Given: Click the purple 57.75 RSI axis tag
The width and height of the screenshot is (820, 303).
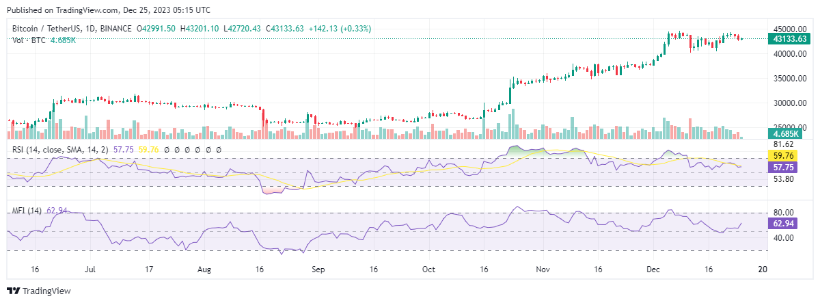Looking at the screenshot, I should 789,167.
